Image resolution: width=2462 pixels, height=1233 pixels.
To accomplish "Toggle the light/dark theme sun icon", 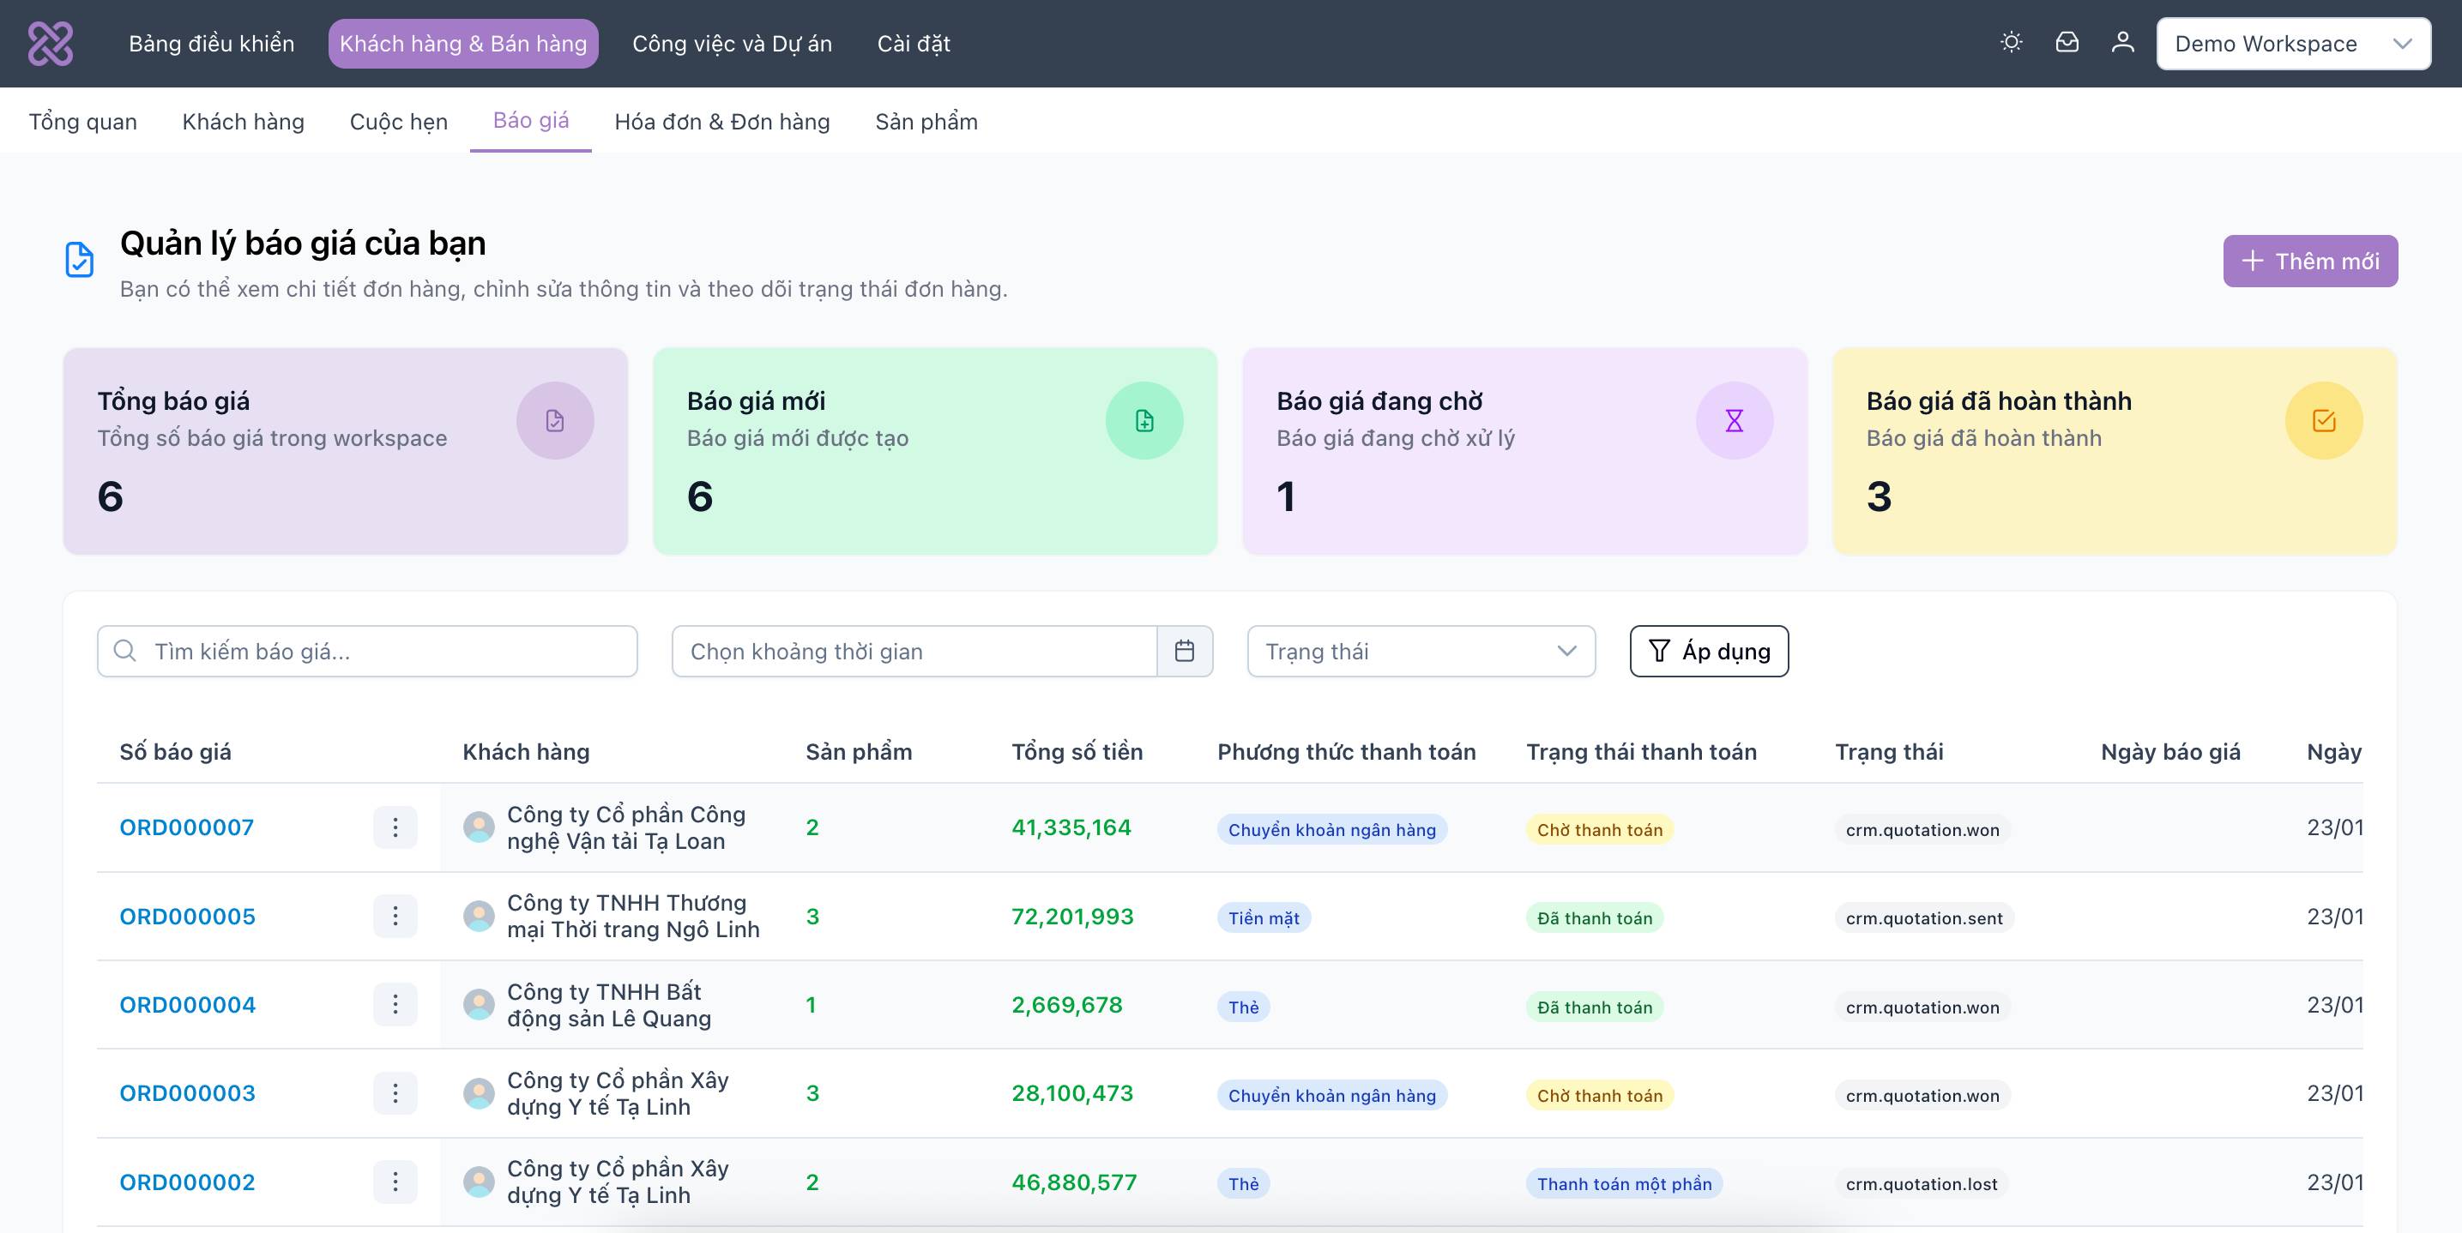I will click(2011, 43).
